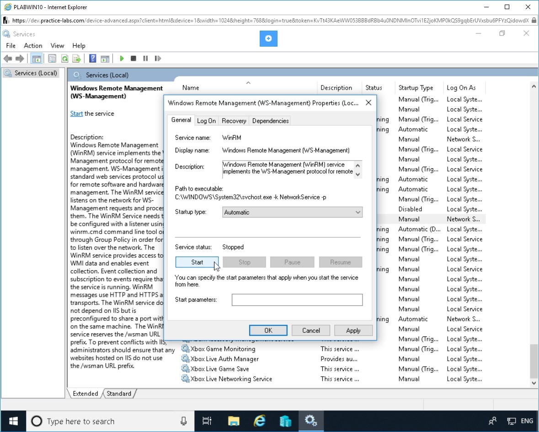Click the 'Disabled' startup type cell
539x432 pixels.
click(x=410, y=209)
